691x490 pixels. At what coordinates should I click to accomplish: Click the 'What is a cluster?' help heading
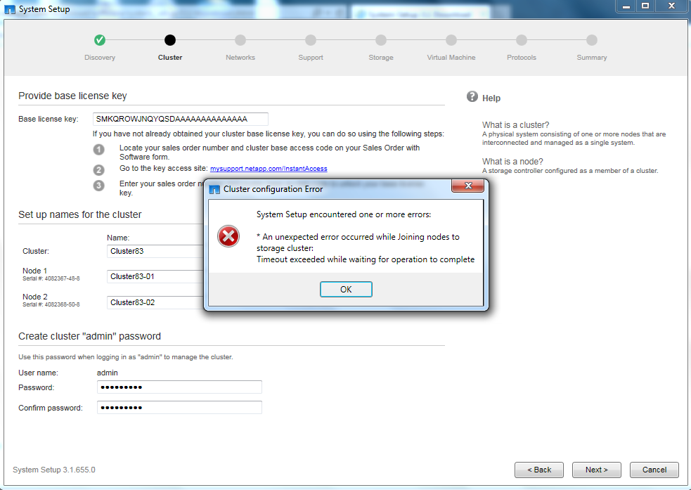coord(515,125)
